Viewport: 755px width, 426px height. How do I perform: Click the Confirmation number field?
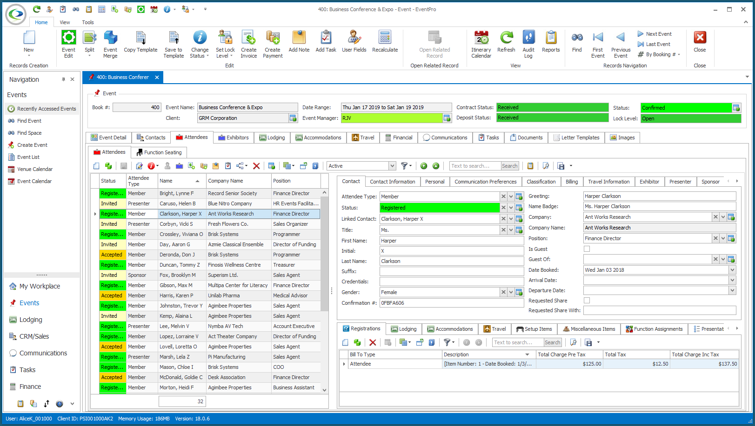tap(452, 303)
